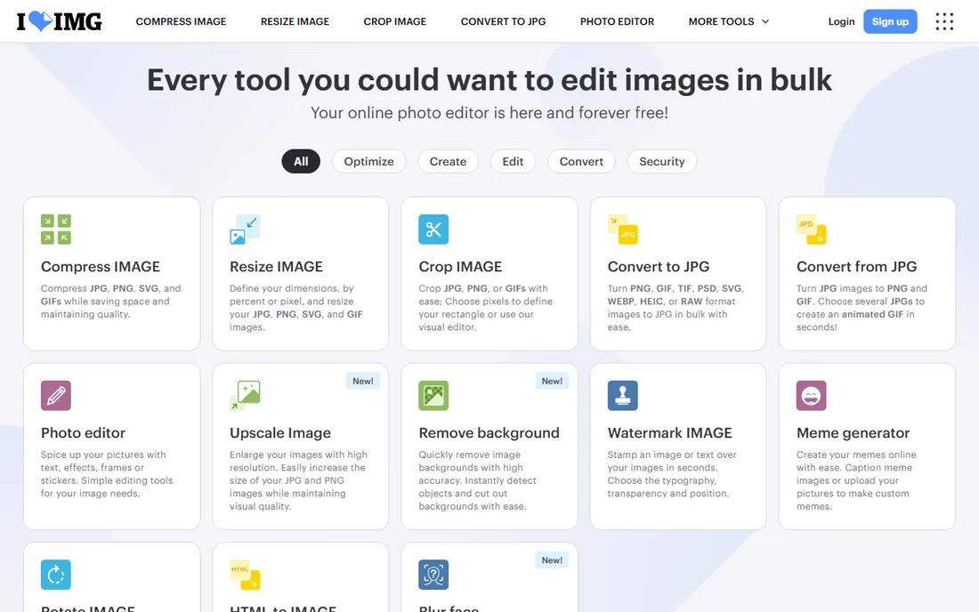Click the Compress IMAGE description text

pos(110,302)
